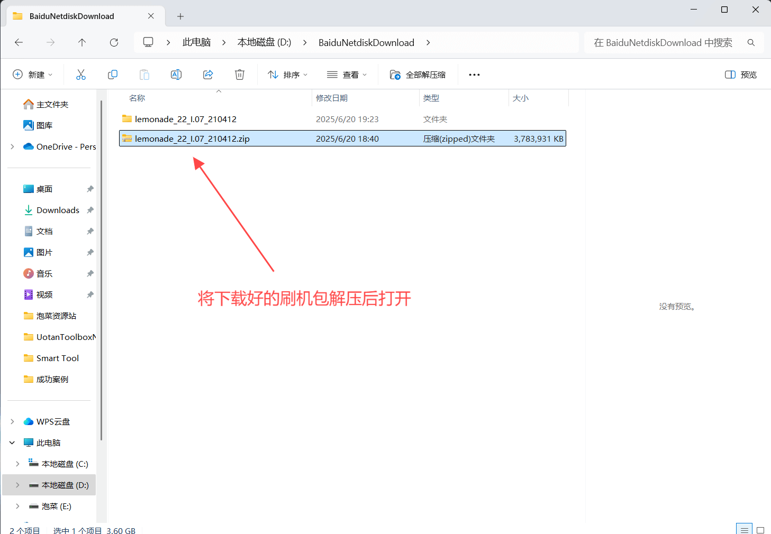Viewport: 771px width, 534px height.
Task: Navigate back with the left arrow
Action: pos(19,42)
